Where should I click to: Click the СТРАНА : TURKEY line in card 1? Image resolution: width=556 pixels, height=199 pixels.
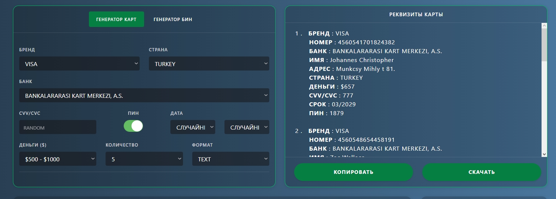tap(336, 78)
